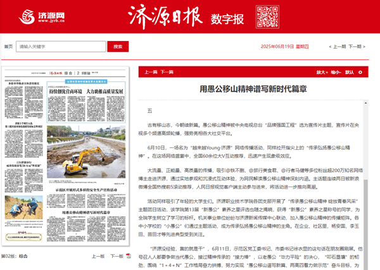
Task: Open article with 50万元 headline on page thumbnail
Action: 24,176
